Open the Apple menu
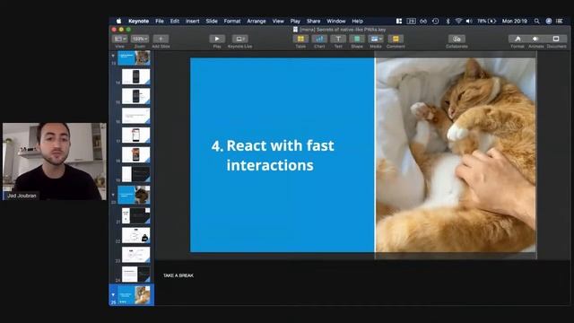Viewport: 574px width, 323px height. pos(118,22)
